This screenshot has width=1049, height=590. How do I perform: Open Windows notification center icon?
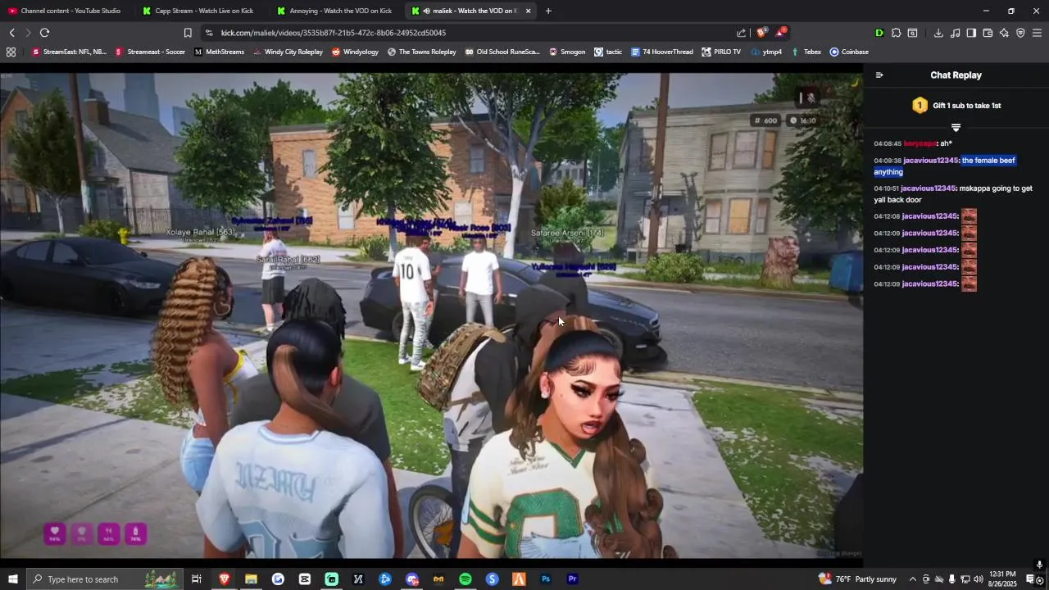tap(1030, 579)
